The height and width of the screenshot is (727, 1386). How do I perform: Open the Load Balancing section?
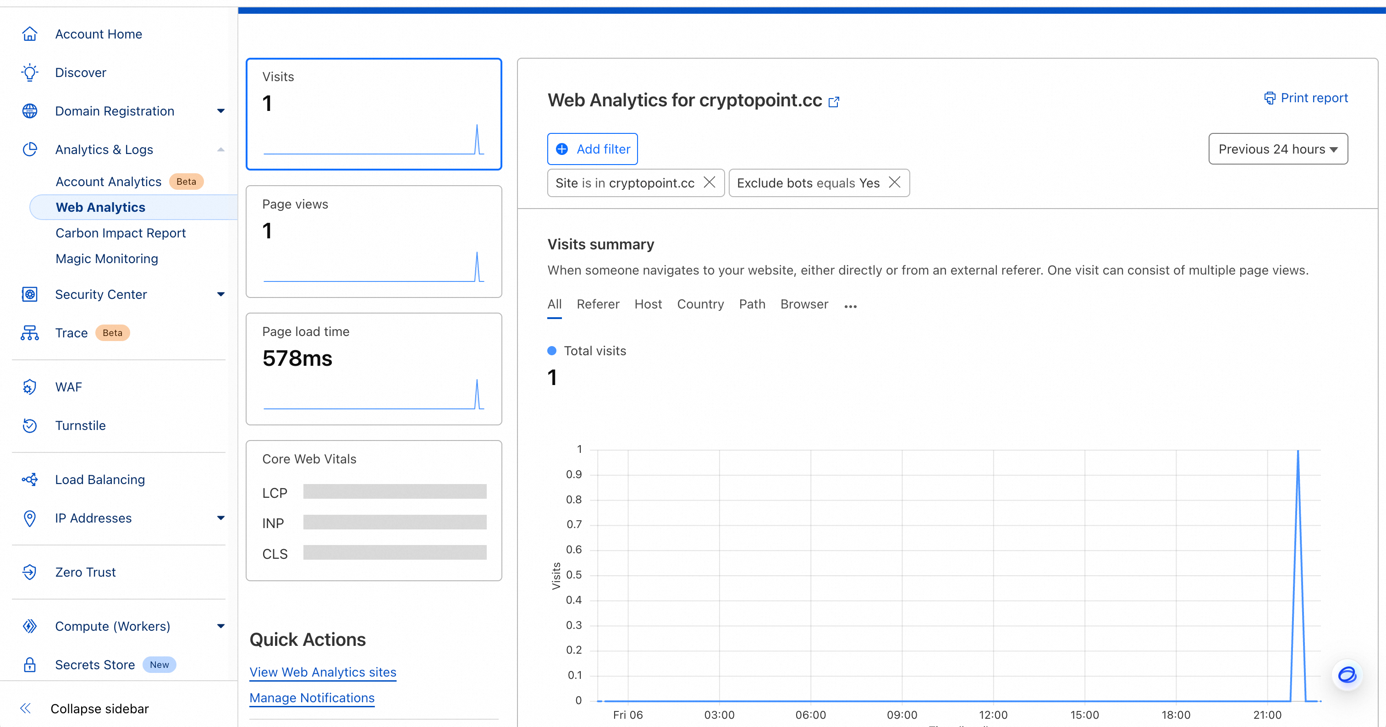point(100,479)
